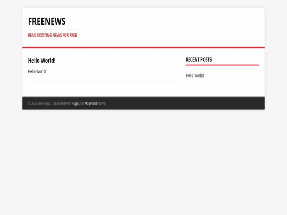Open Hello World! under Recent Posts

195,75
